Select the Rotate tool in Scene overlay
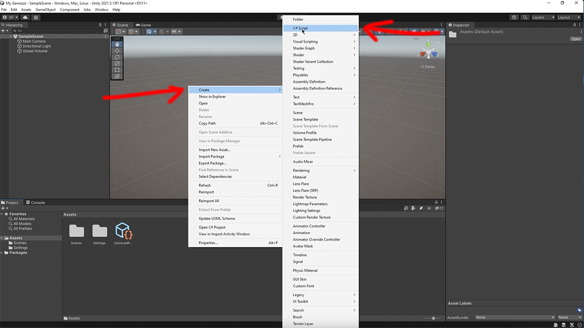Image resolution: width=584 pixels, height=328 pixels. point(117,57)
